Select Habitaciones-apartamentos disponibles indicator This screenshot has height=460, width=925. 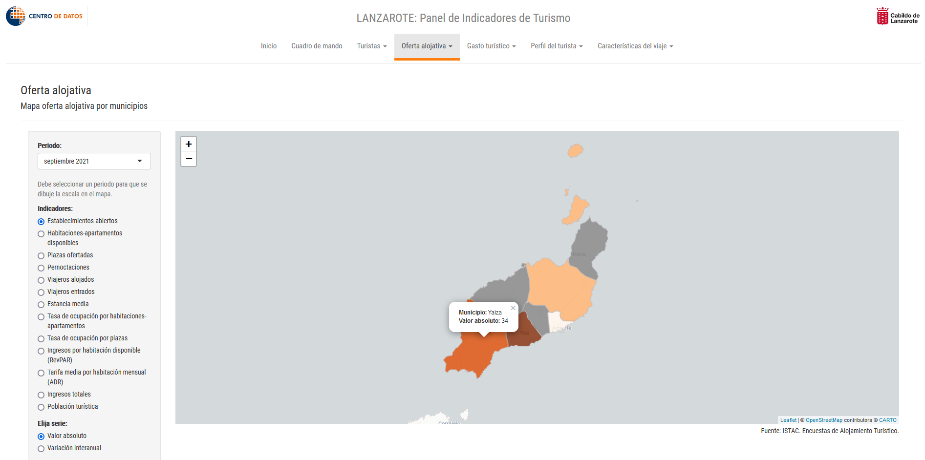[41, 234]
